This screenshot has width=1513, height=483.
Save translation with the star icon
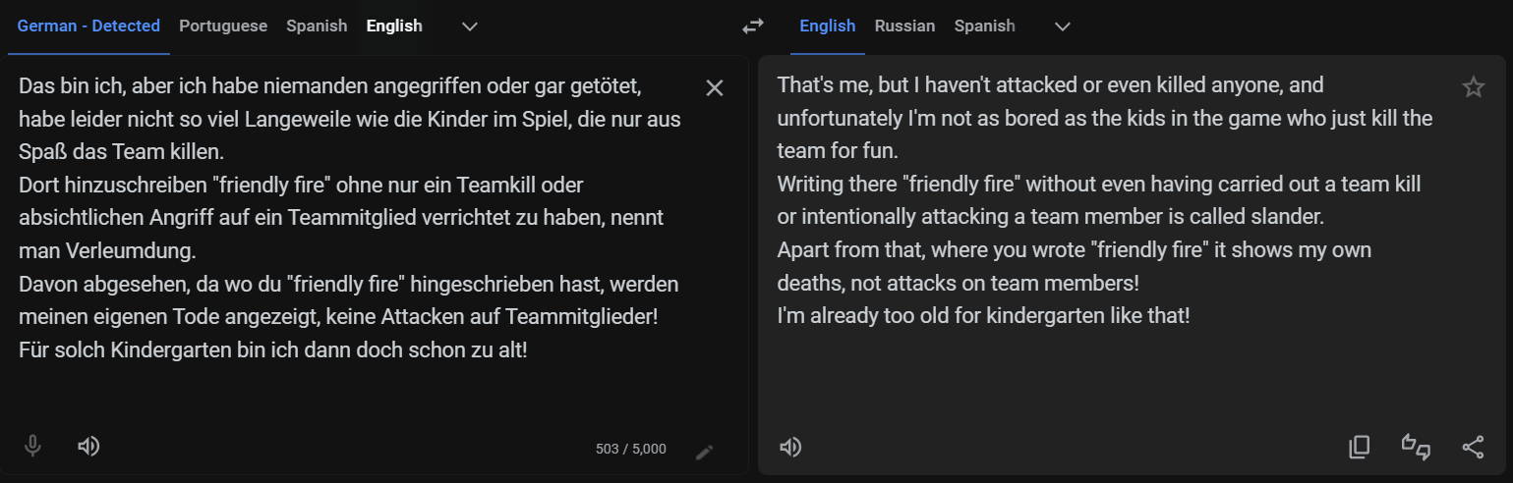click(1473, 87)
